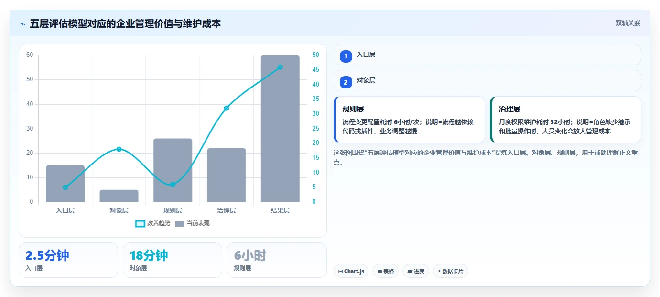Select step number 2 badge for 对象层

tap(346, 82)
